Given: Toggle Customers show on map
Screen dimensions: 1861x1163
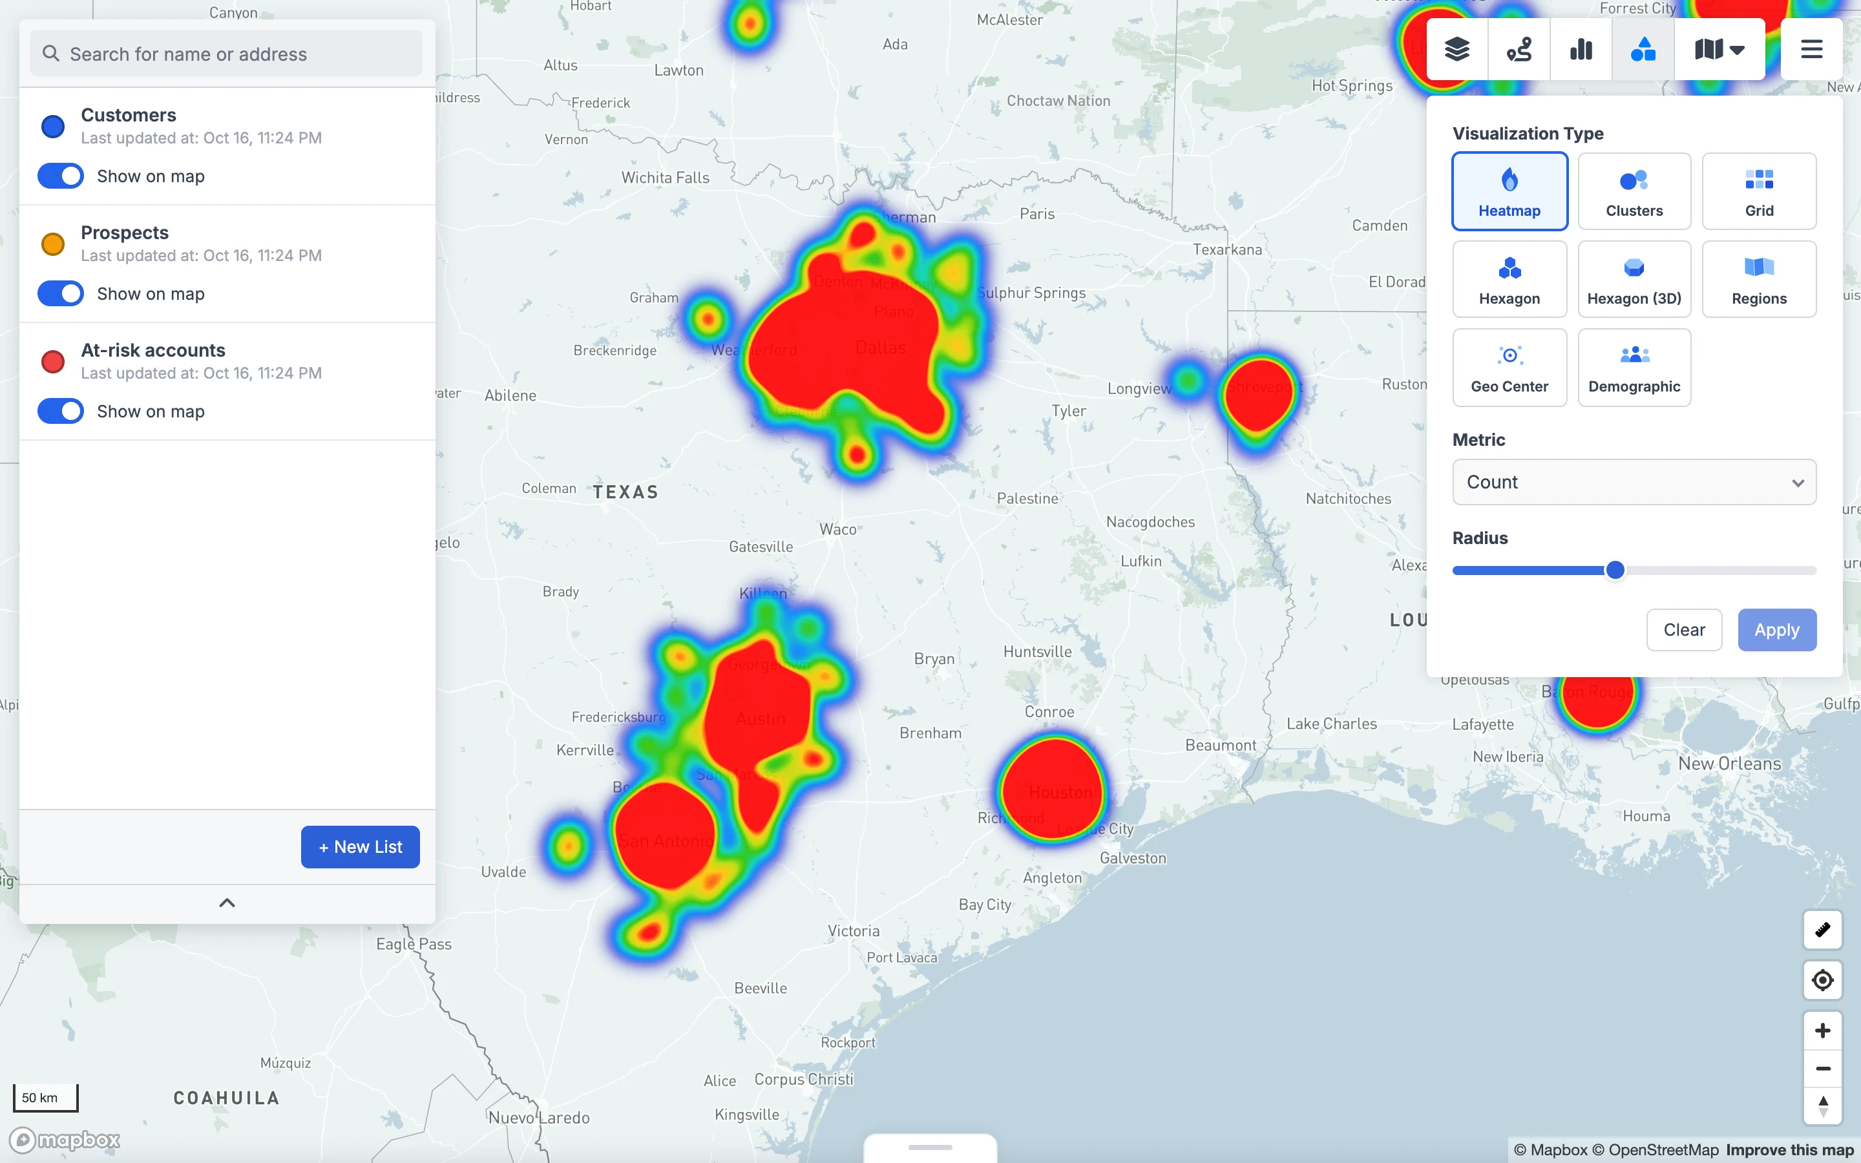Looking at the screenshot, I should click(61, 176).
